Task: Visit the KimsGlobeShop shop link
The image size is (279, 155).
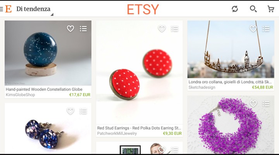Action: (21, 95)
